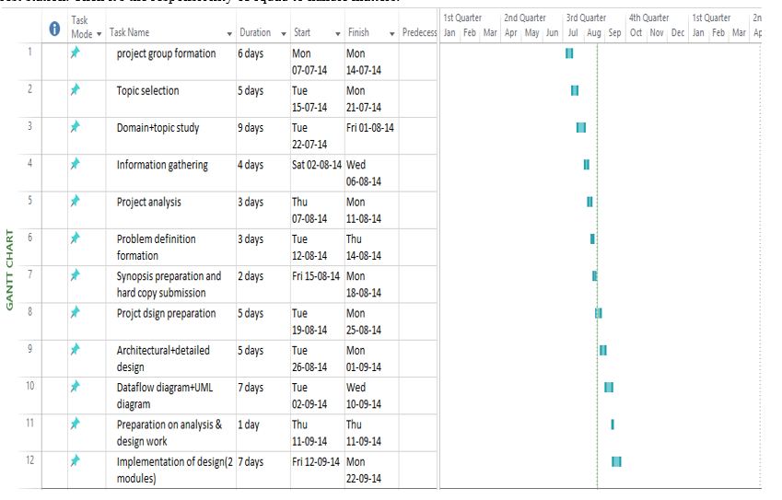Click task name 'Dataflow diagram+UML diagram'
The height and width of the screenshot is (500, 782).
pyautogui.click(x=165, y=395)
